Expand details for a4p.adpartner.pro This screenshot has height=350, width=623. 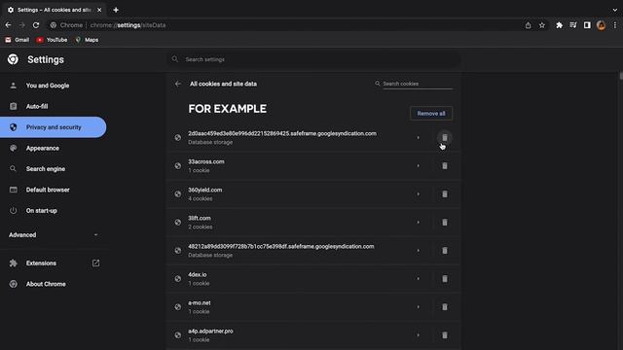point(418,334)
